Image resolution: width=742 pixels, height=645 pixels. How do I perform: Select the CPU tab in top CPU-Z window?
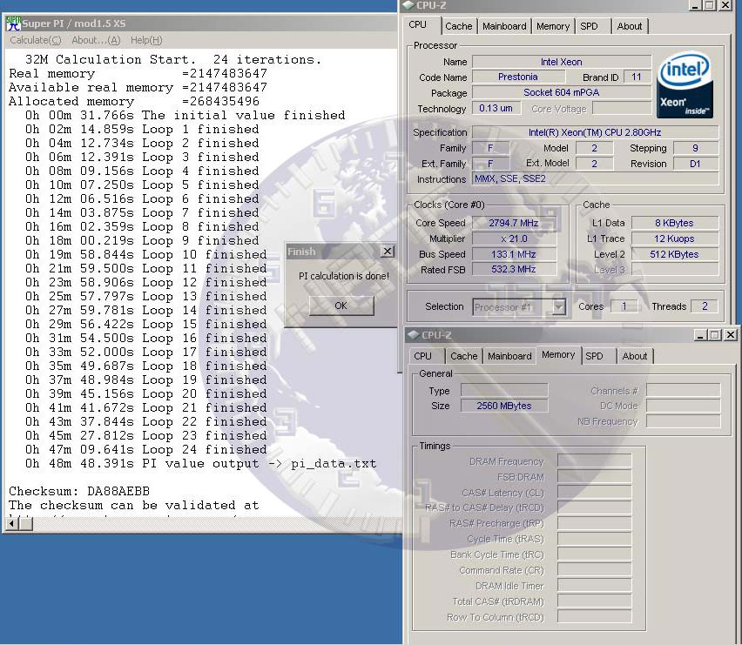point(418,24)
